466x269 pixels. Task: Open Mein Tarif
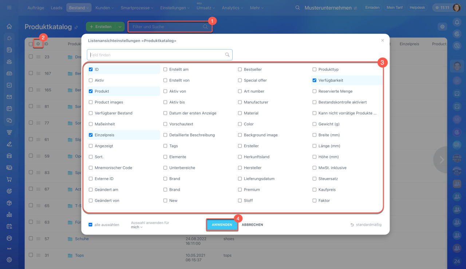point(395,8)
